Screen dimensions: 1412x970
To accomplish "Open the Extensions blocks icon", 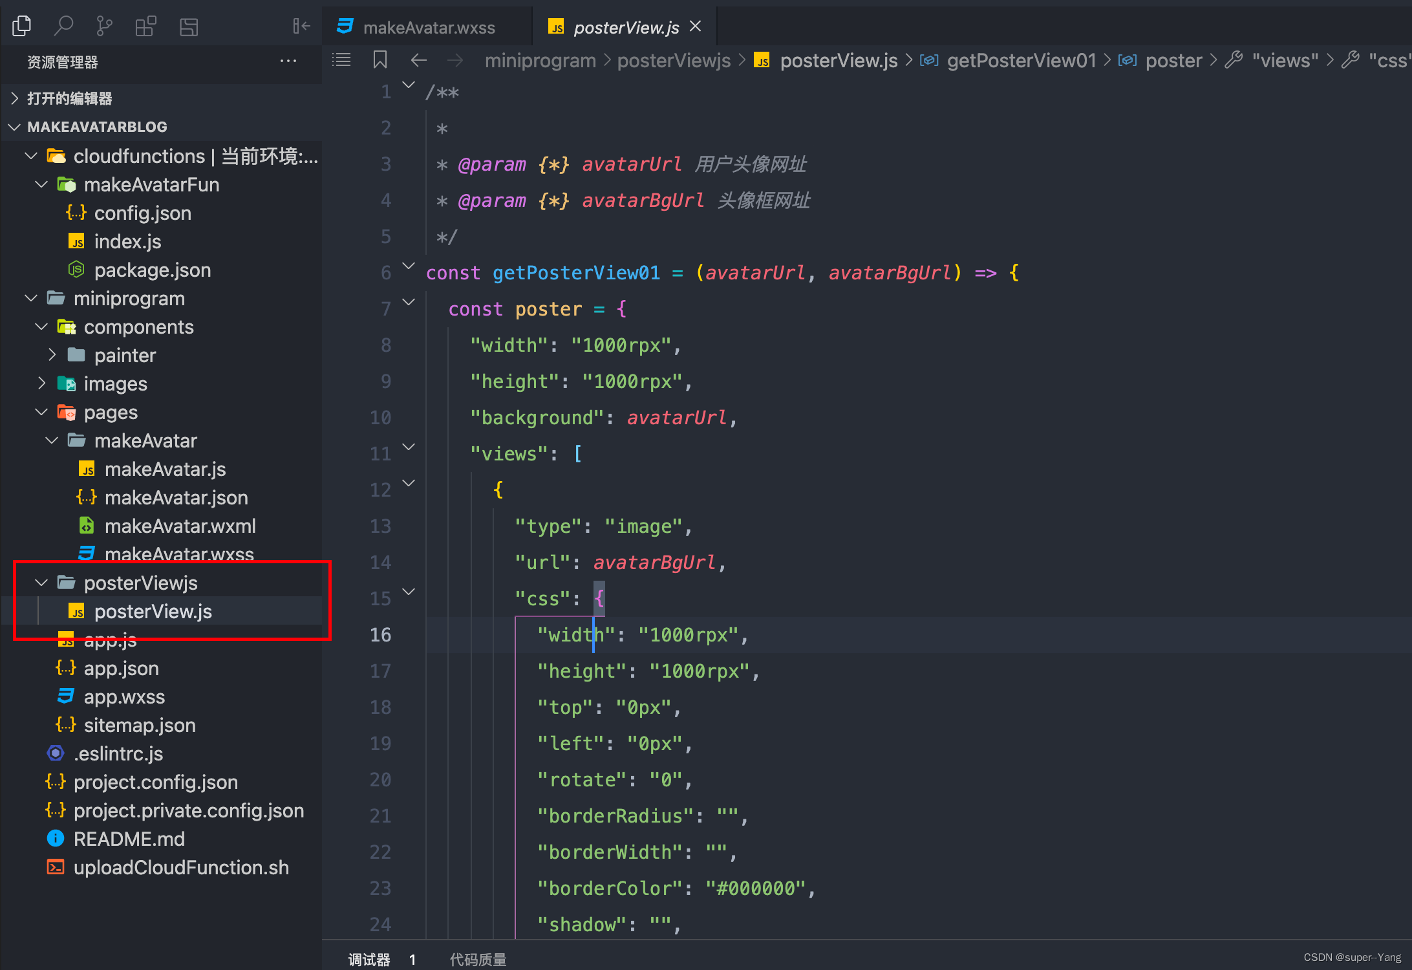I will (145, 26).
